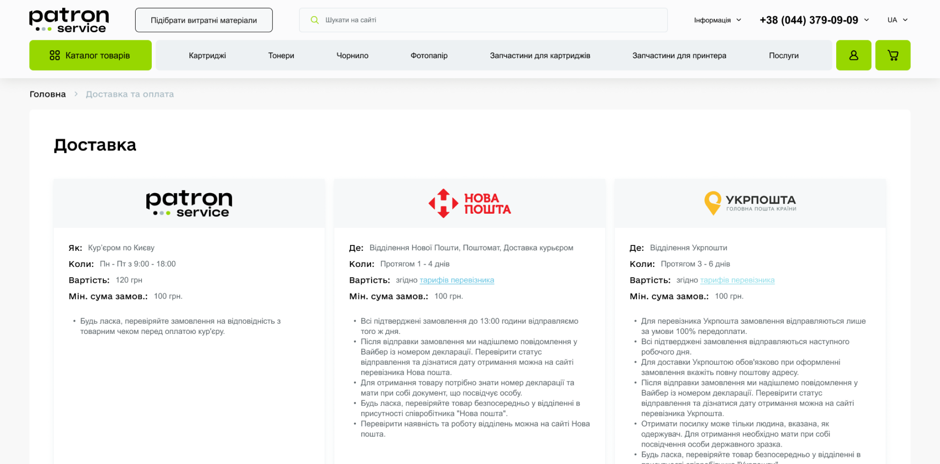Click the Patron Service delivery card logo
Image resolution: width=940 pixels, height=464 pixels.
point(189,204)
